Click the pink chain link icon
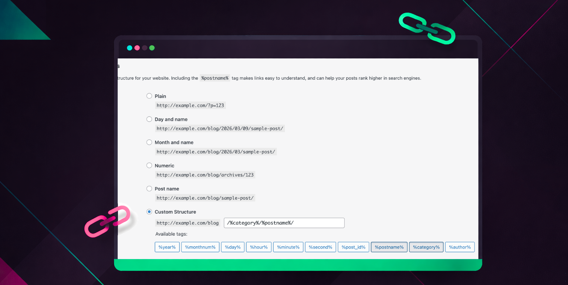 click(x=107, y=221)
